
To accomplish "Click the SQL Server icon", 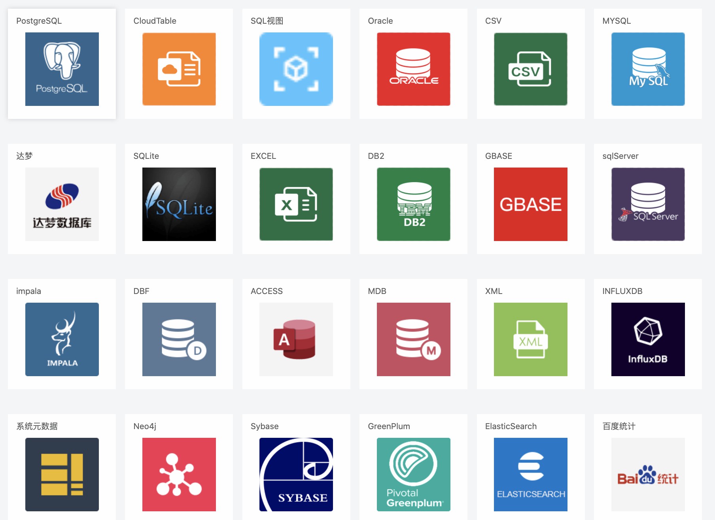I will tap(648, 204).
